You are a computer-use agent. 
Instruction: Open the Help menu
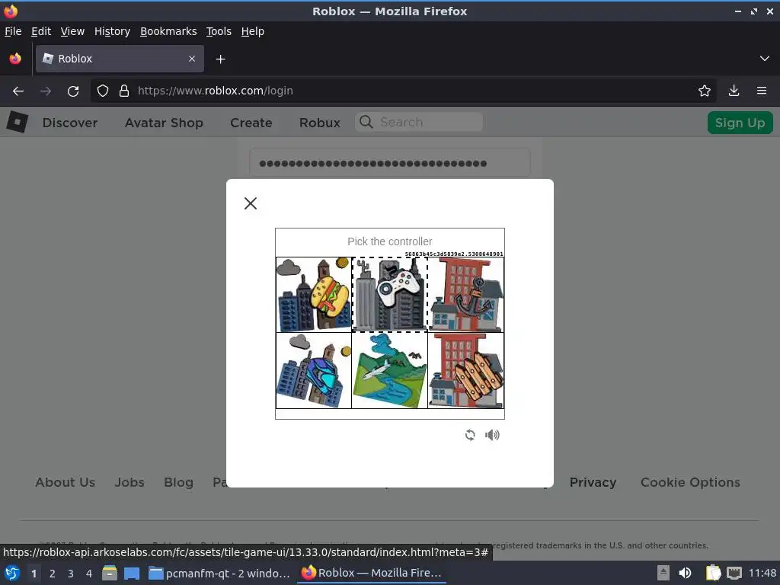pos(252,31)
